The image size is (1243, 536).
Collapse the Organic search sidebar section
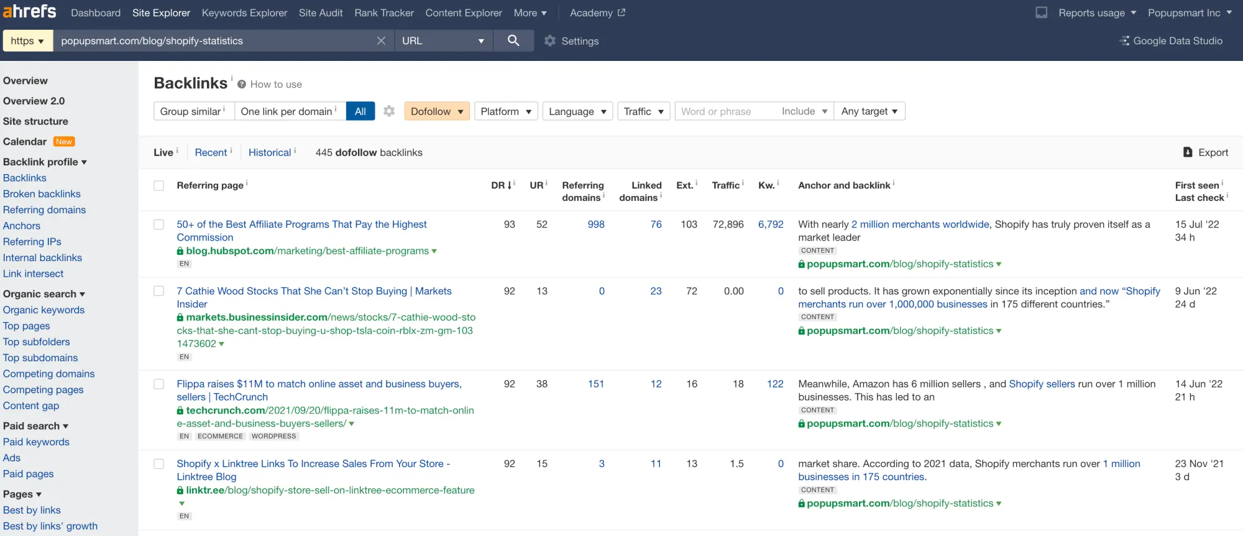(x=44, y=293)
